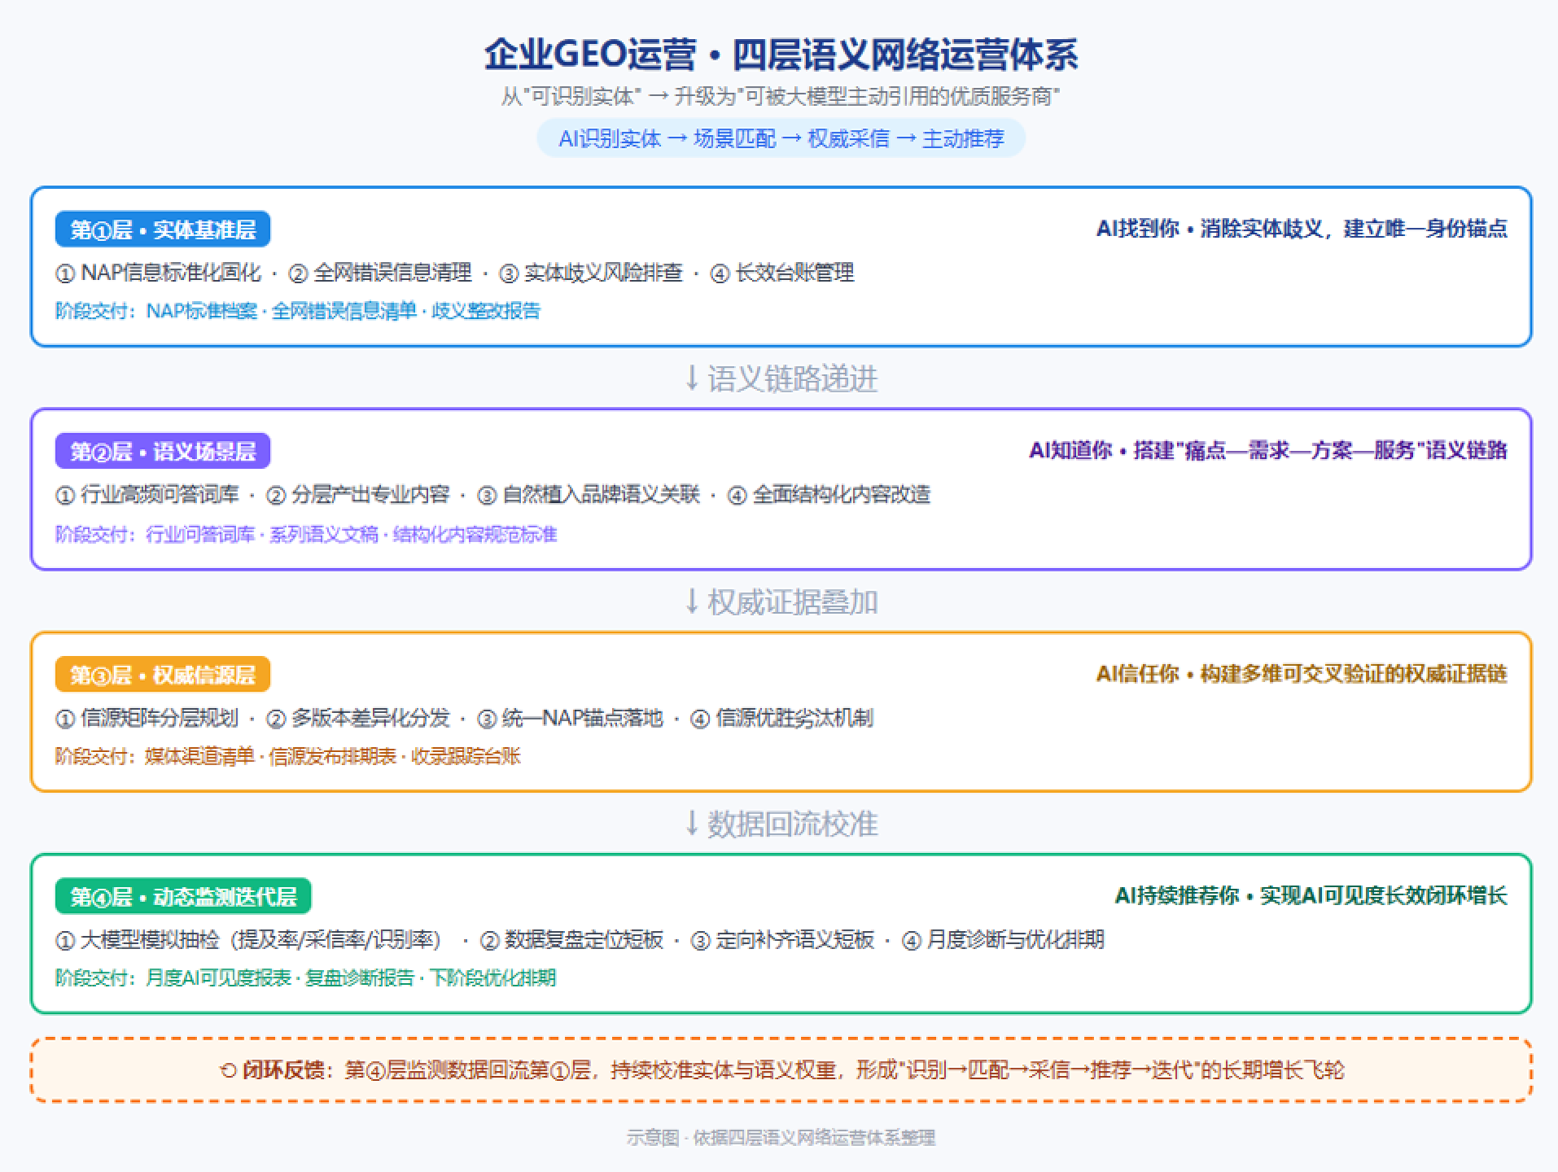Click the ↓权威证据叠加 connector label
Screen dimensions: 1558x1172
[781, 602]
